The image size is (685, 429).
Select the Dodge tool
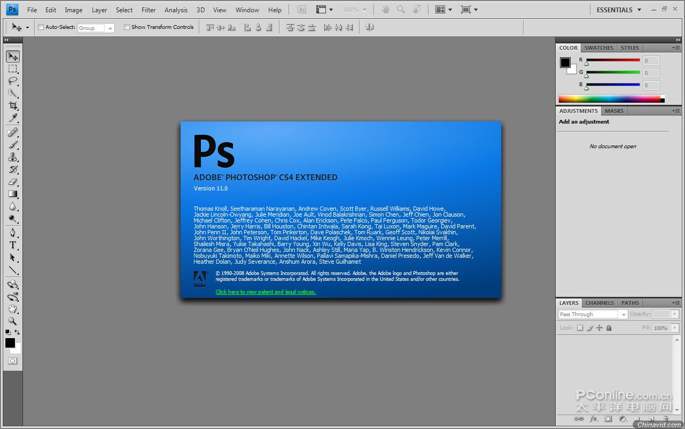point(13,218)
